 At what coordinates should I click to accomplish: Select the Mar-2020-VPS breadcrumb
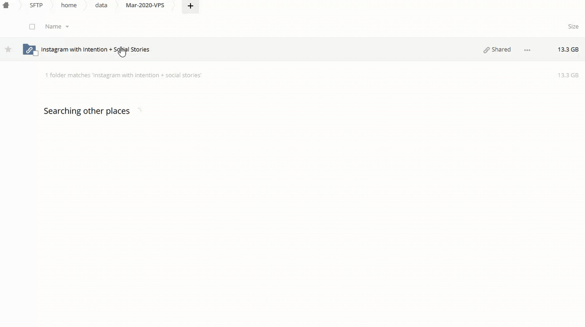(x=145, y=5)
